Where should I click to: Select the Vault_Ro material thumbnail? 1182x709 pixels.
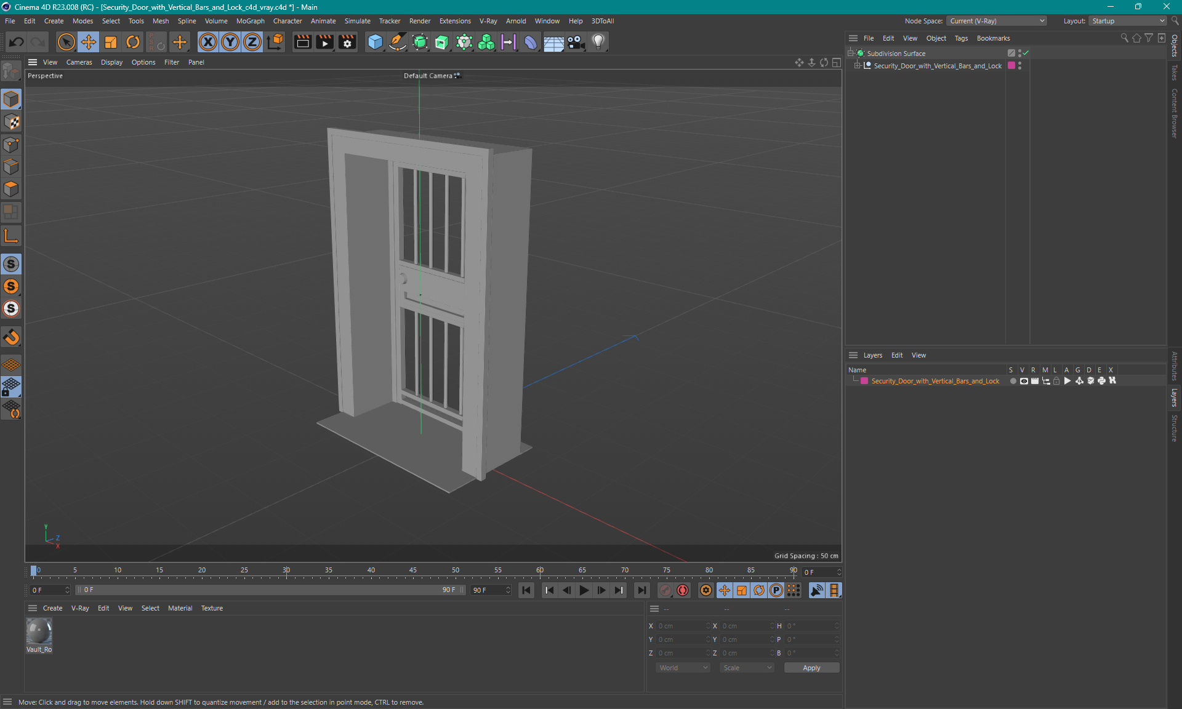click(x=39, y=631)
